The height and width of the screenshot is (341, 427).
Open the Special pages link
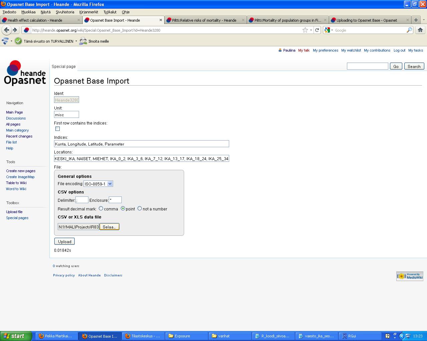pos(17,218)
